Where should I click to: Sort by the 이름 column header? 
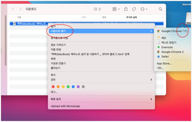(19, 17)
